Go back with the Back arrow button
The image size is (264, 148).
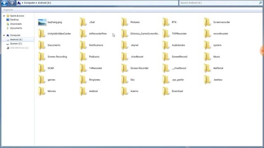pyautogui.click(x=5, y=3)
